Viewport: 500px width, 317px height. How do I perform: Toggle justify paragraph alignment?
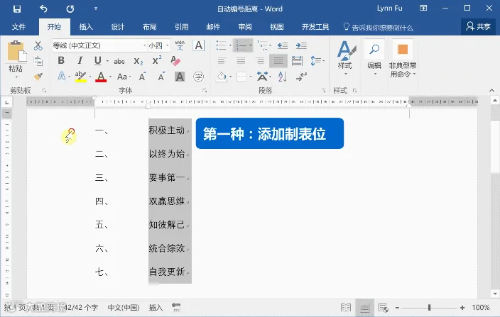pyautogui.click(x=278, y=61)
